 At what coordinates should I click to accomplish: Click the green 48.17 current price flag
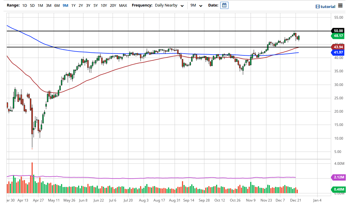338,36
